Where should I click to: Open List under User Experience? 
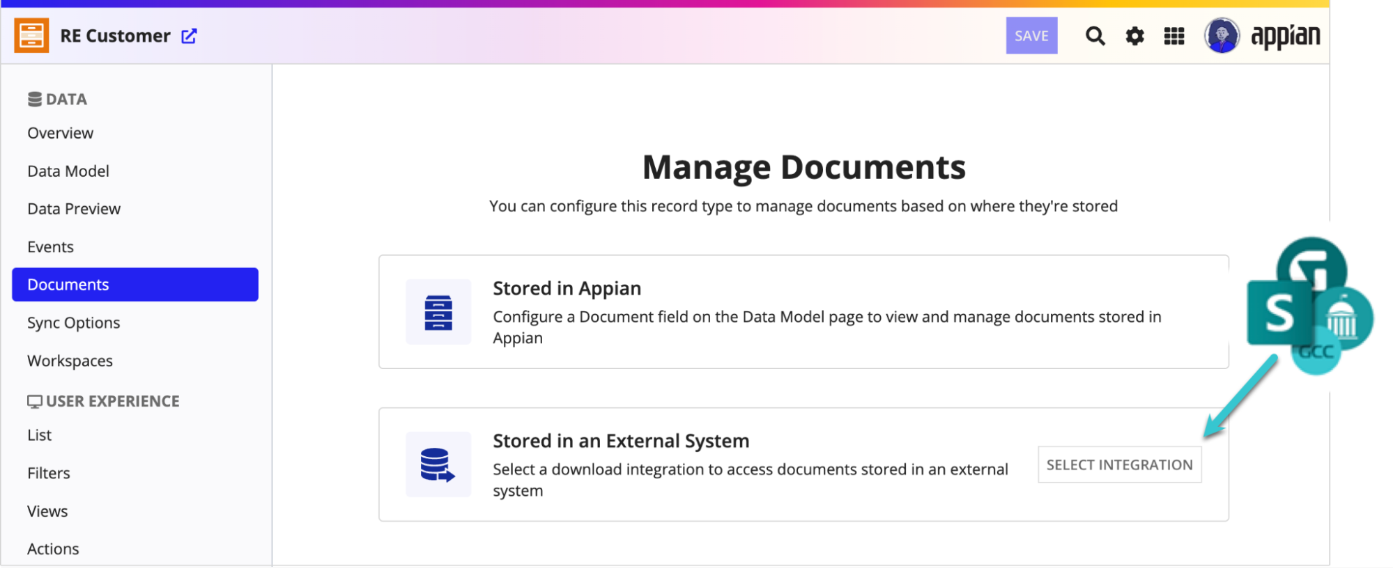[40, 435]
